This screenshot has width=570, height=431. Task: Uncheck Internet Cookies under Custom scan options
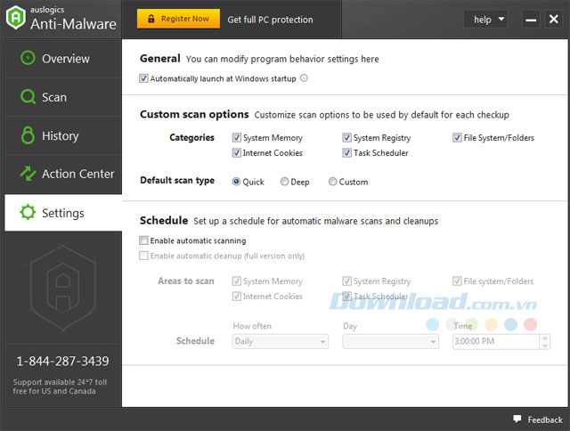237,153
